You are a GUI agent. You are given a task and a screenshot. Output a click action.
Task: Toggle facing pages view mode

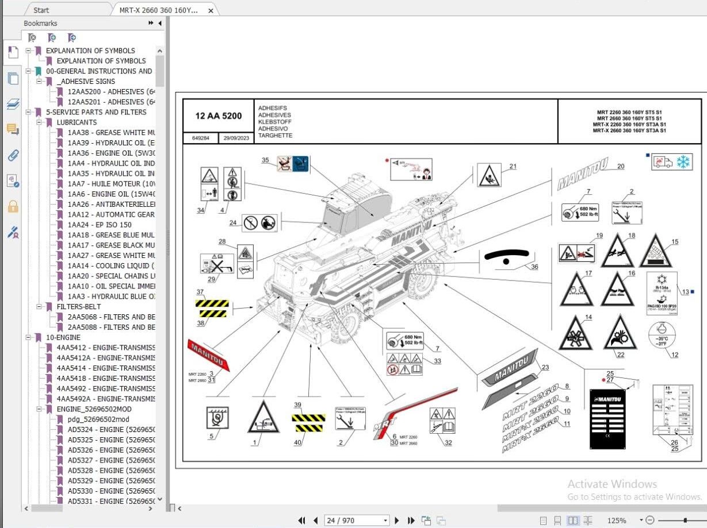[x=572, y=521]
